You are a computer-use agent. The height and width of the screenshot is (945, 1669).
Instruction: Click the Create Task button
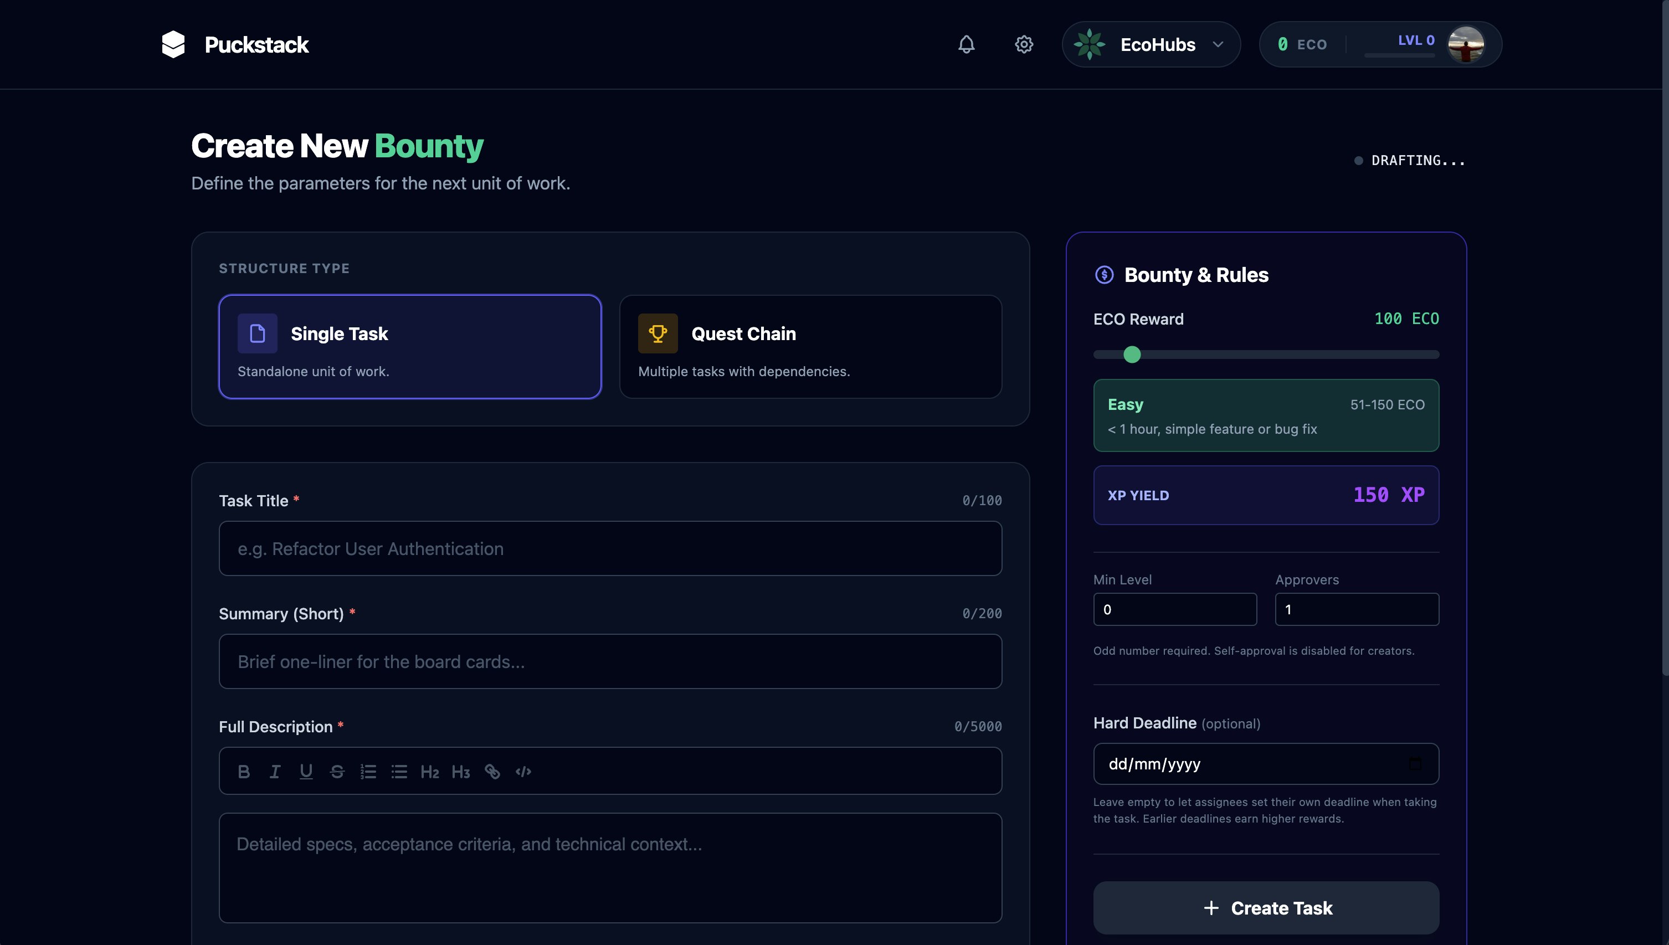click(1266, 908)
